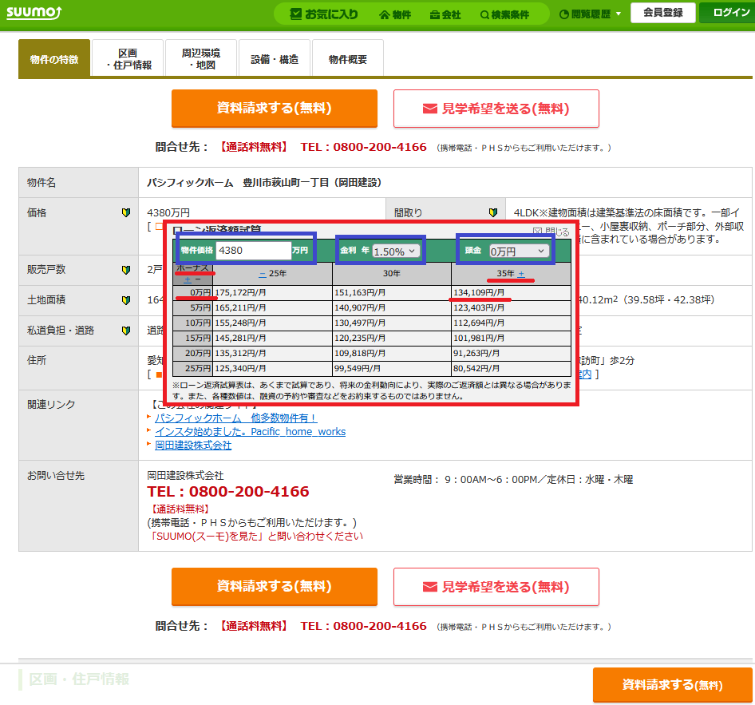755x705 pixels.
Task: Click 土地面積 beginner-mark help icon
Action: [x=126, y=300]
